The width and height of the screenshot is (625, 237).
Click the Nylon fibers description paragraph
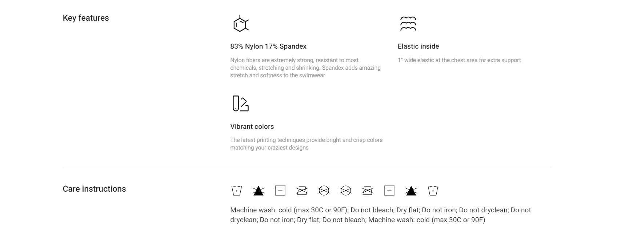click(x=305, y=68)
